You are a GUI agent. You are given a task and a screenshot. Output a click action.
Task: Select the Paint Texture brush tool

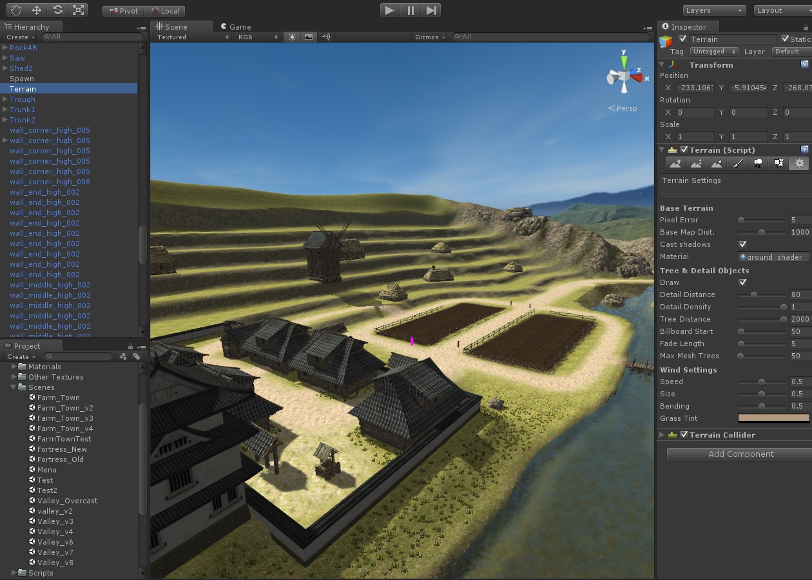pos(737,163)
